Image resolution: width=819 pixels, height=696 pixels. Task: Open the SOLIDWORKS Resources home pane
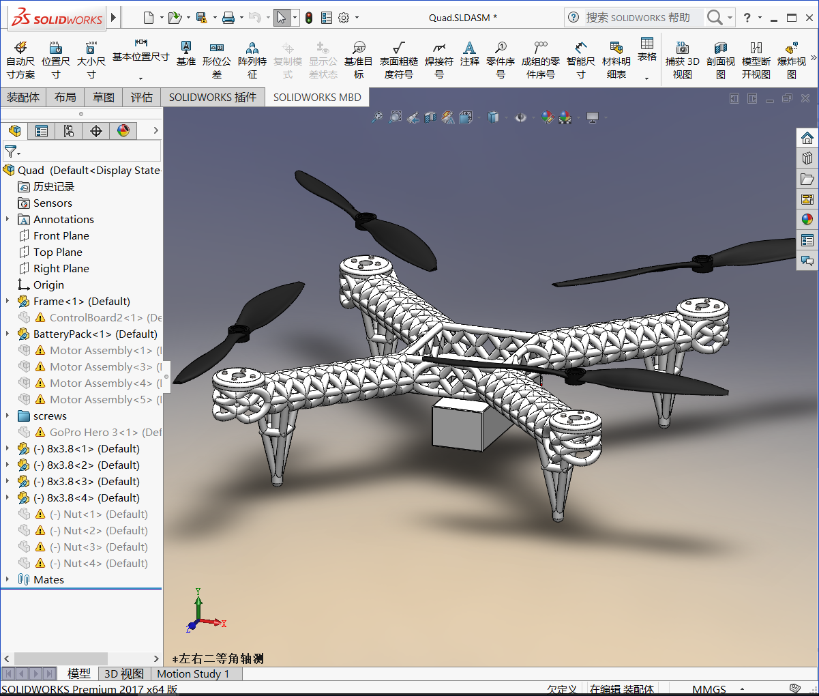click(807, 138)
